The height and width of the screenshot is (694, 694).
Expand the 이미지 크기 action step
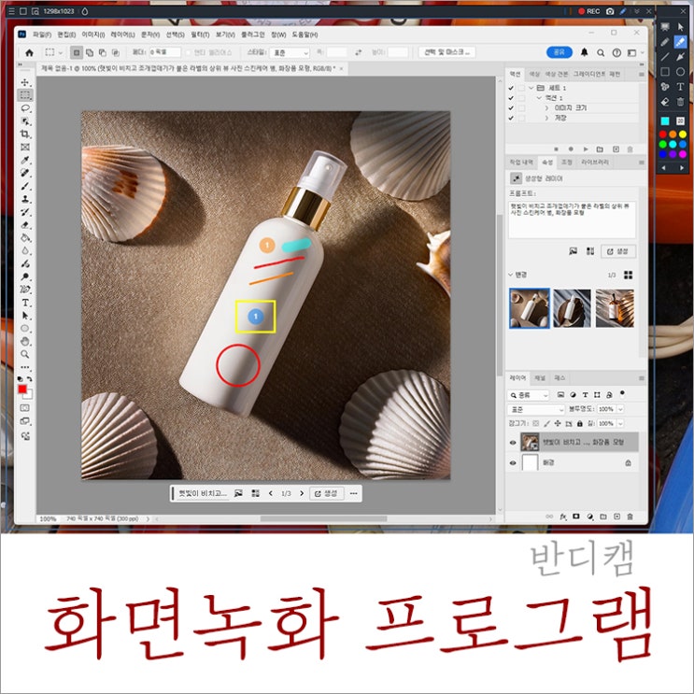(546, 108)
